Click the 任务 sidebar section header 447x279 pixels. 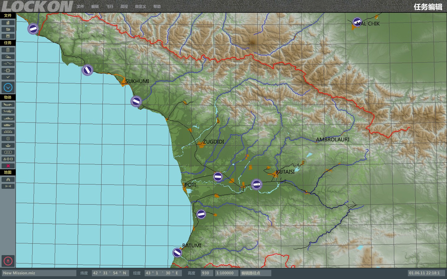8,43
